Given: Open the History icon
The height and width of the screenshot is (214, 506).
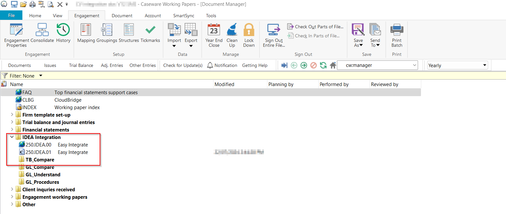Looking at the screenshot, I should pyautogui.click(x=63, y=30).
